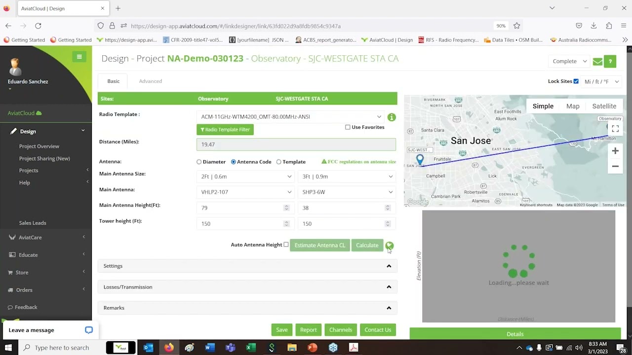Open Radio Template dropdown
The width and height of the screenshot is (632, 355).
tap(291, 117)
